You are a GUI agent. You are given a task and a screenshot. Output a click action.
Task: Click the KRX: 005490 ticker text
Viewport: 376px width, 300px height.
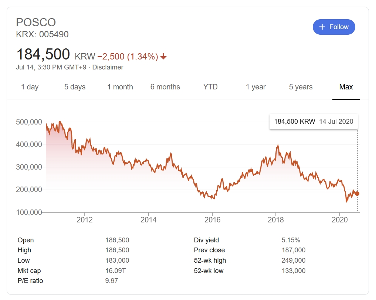pos(42,34)
